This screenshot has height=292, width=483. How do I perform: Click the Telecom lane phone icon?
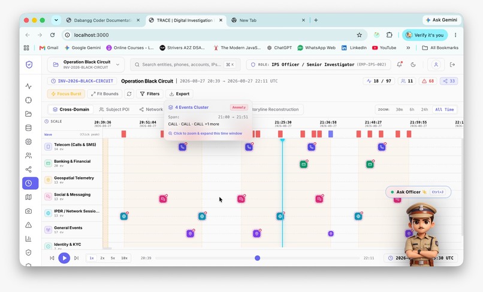pyautogui.click(x=48, y=147)
